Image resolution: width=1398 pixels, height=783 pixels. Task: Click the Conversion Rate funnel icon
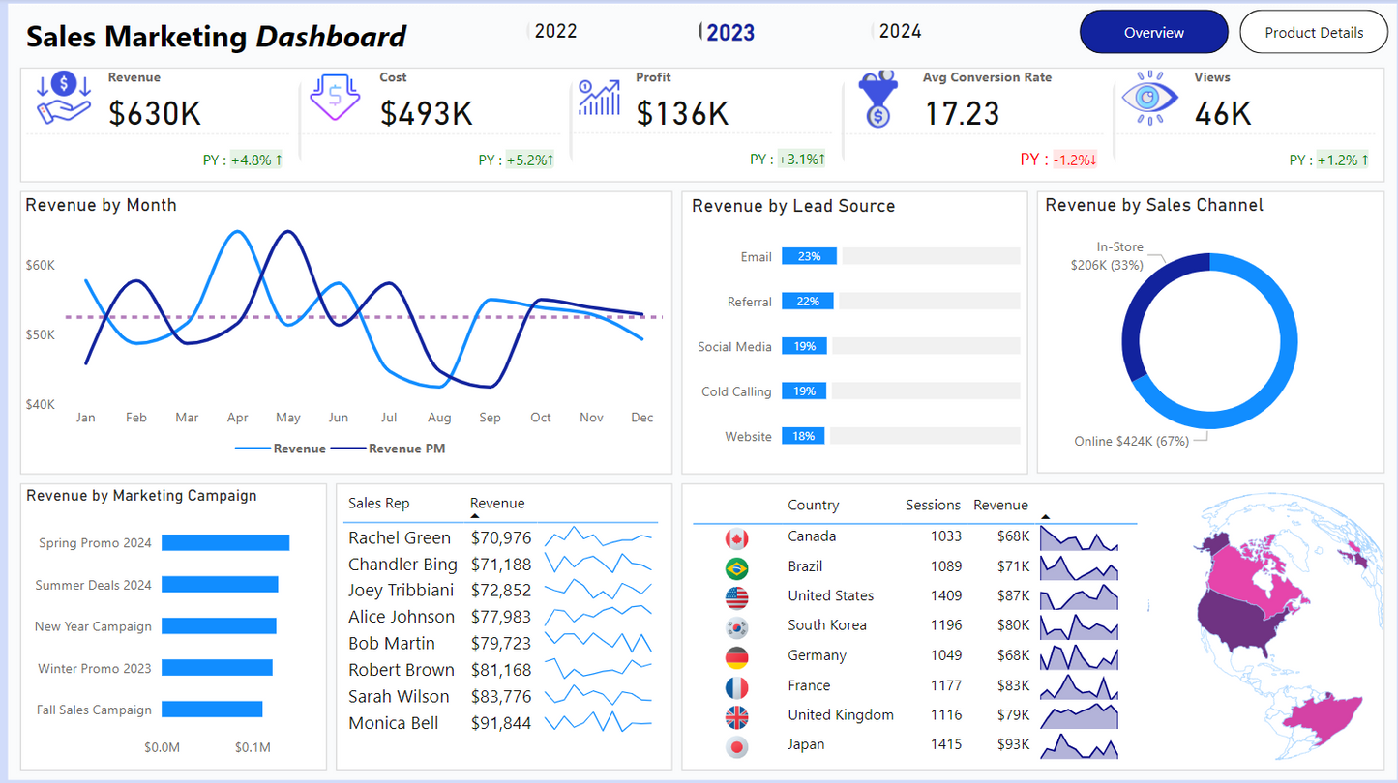click(x=877, y=100)
